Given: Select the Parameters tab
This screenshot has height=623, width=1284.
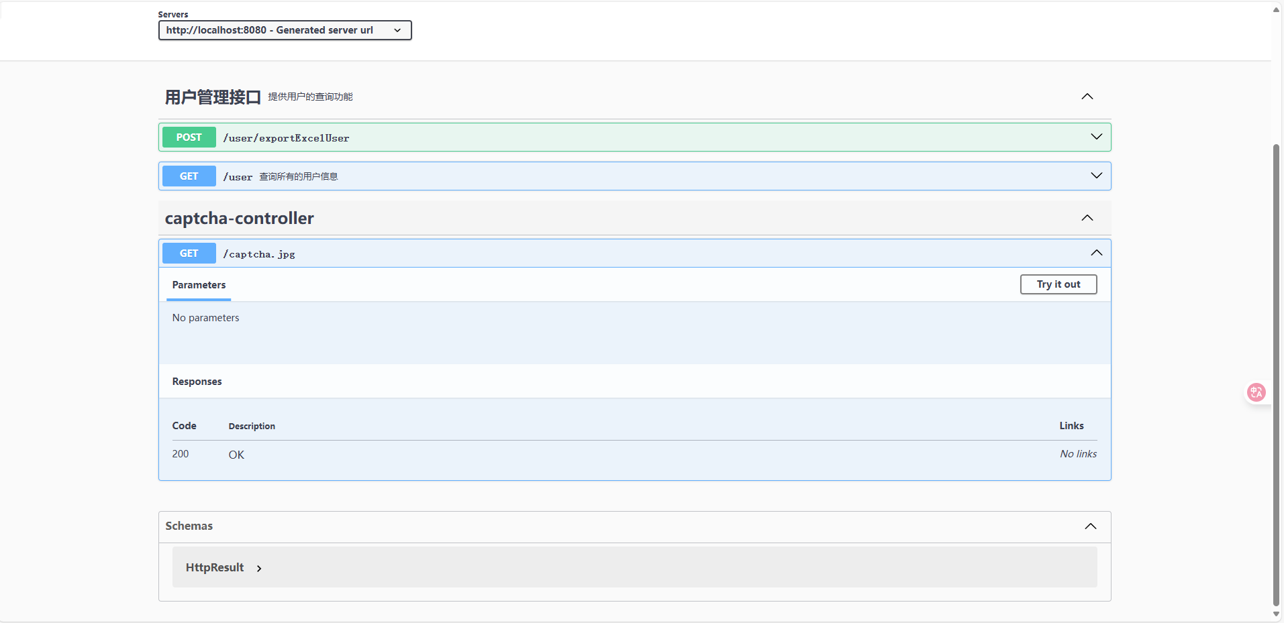Looking at the screenshot, I should (x=199, y=285).
